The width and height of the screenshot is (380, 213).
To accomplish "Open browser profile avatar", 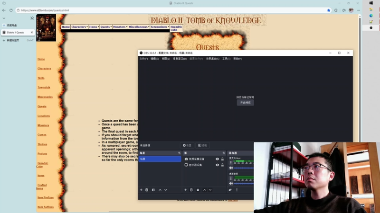I will click(x=351, y=10).
